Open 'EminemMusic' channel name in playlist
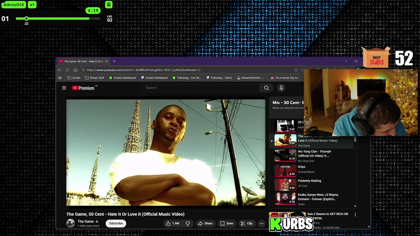Viewport: 420px width, 236px height. click(306, 172)
